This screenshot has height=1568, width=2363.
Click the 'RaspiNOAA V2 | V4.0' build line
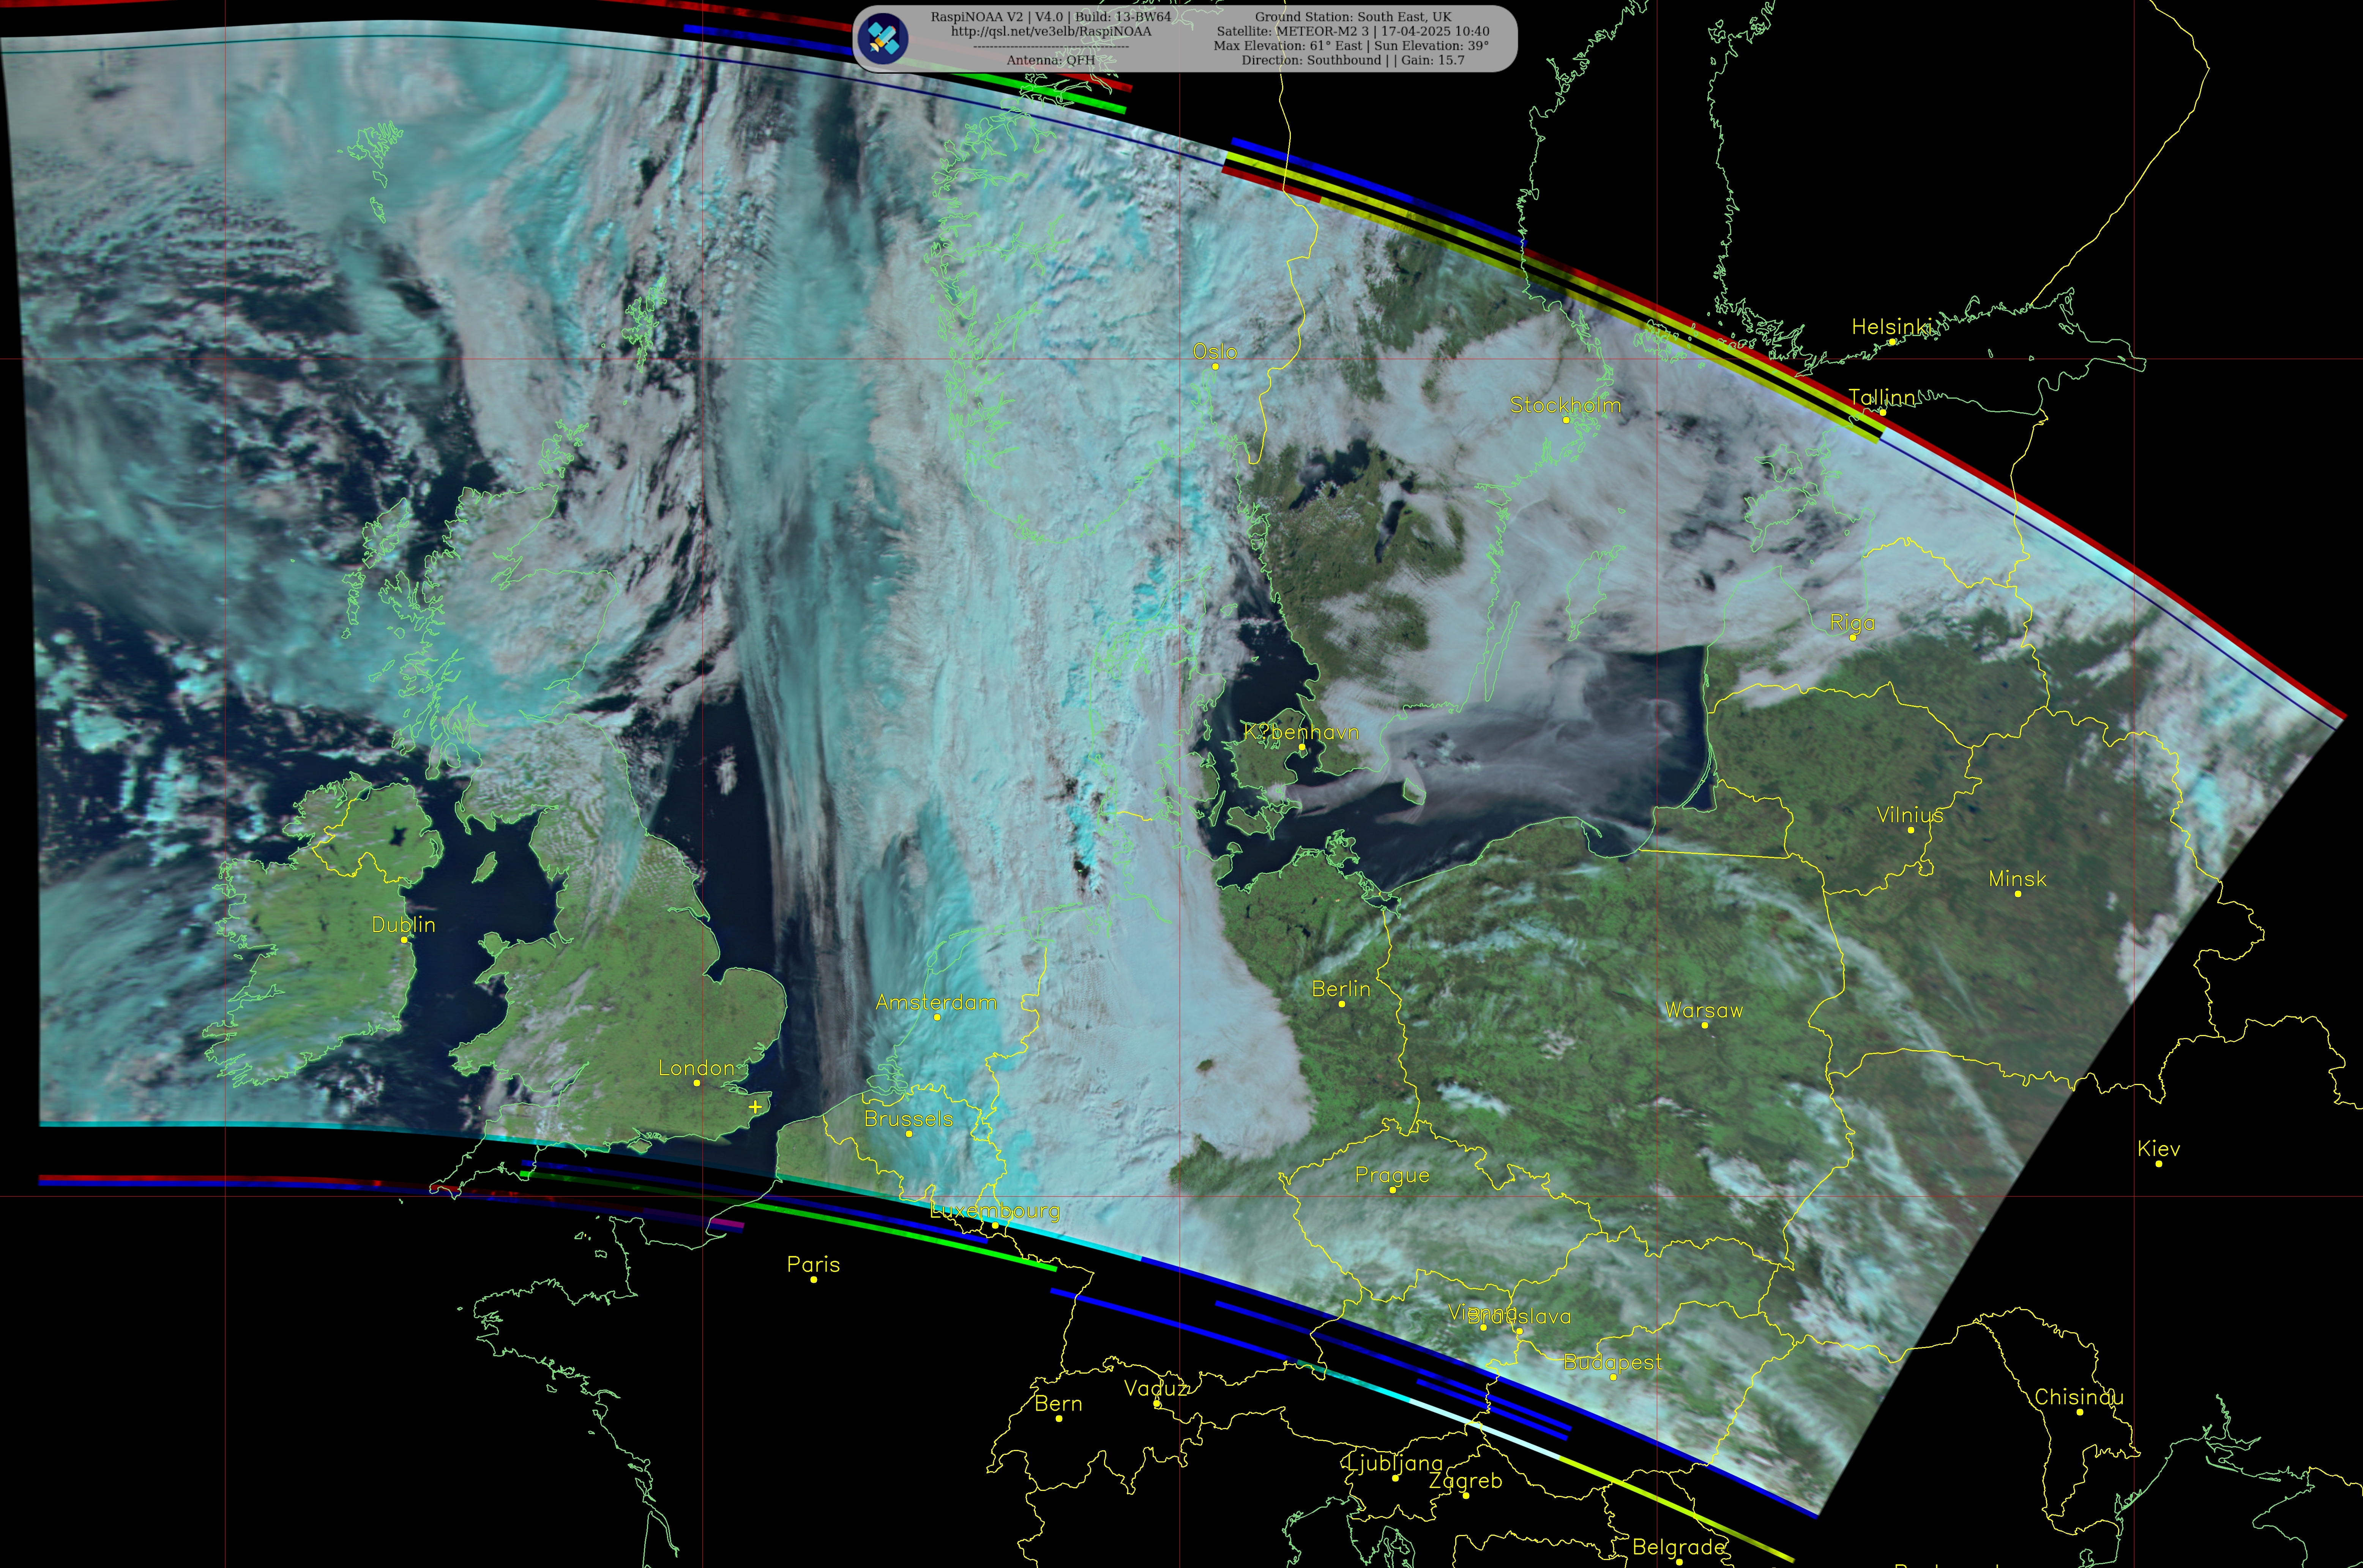tap(1051, 17)
